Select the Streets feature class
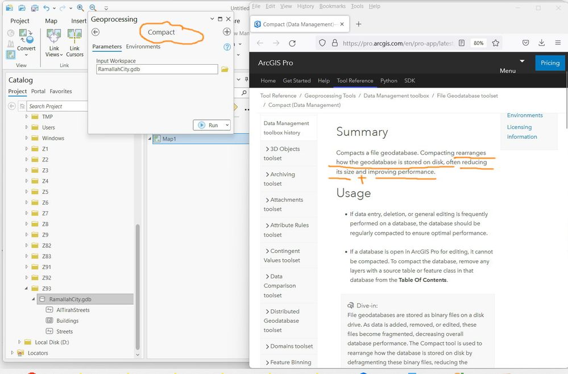This screenshot has width=568, height=374. [64, 331]
